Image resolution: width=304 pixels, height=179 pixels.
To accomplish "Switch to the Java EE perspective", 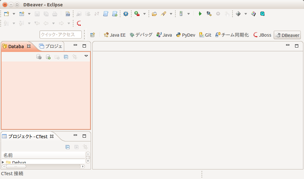I will click(x=115, y=35).
